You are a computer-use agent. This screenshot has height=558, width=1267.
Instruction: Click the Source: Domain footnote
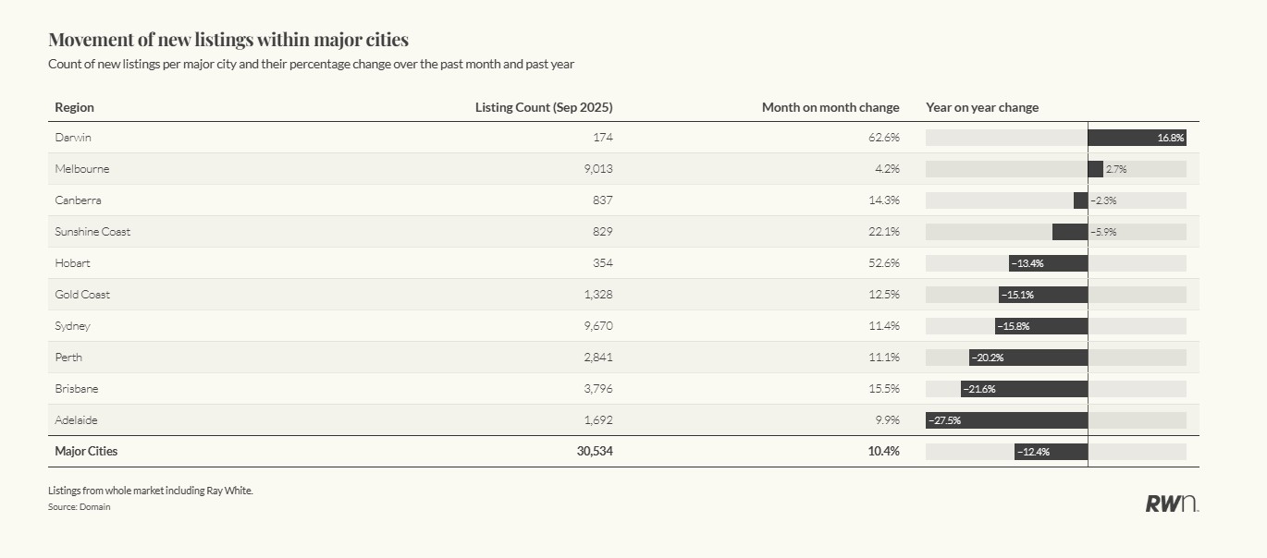click(x=79, y=506)
